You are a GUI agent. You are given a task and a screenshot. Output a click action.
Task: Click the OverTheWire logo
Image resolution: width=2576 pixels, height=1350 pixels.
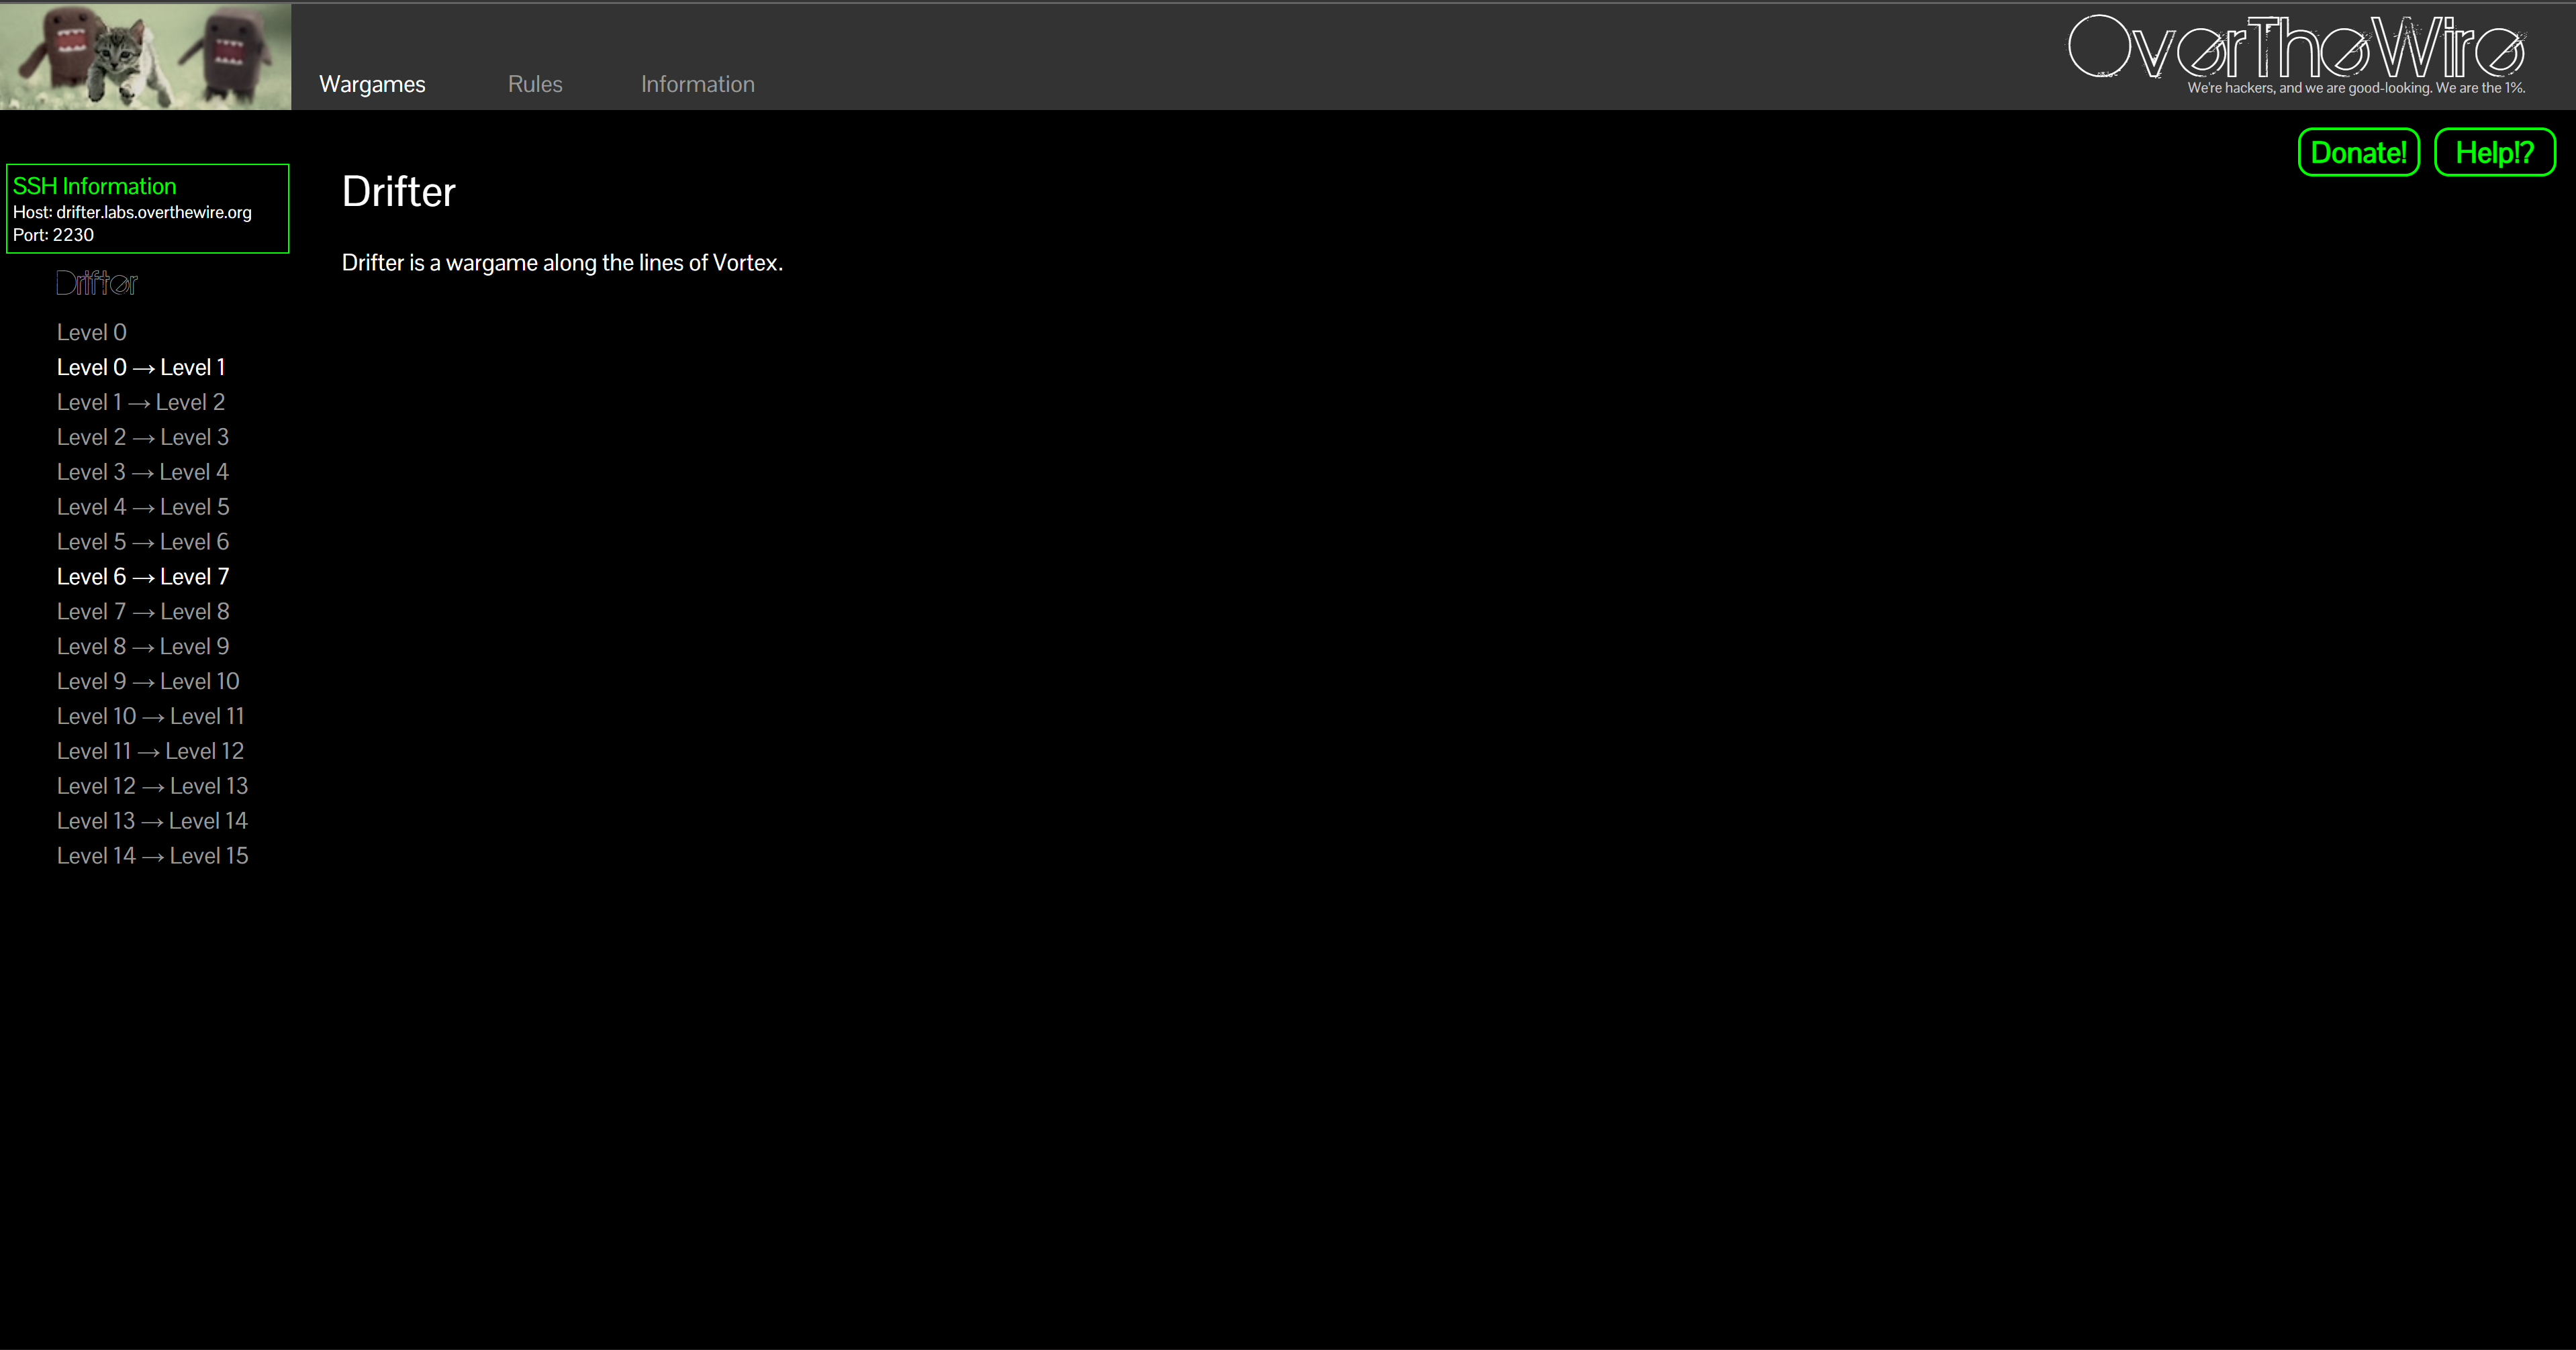tap(2296, 50)
